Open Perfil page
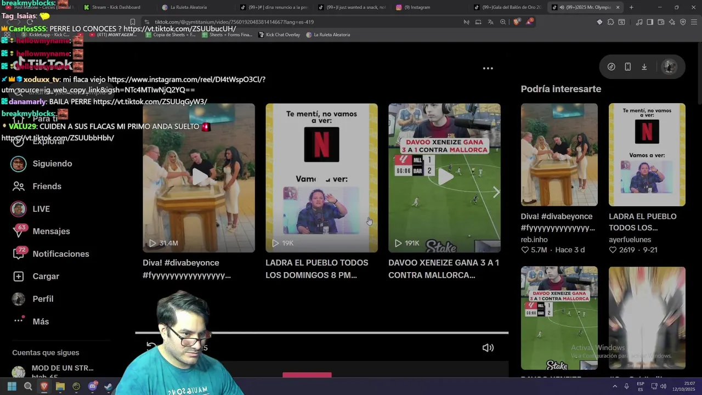This screenshot has width=702, height=395. [x=33, y=299]
